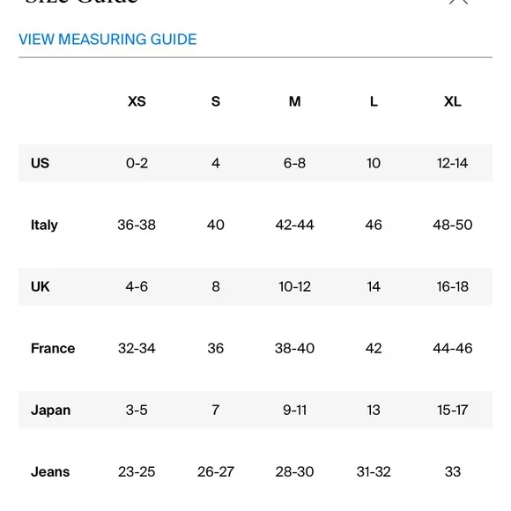Image resolution: width=511 pixels, height=511 pixels.
Task: Click the Jeans XL value 33
Action: (453, 472)
